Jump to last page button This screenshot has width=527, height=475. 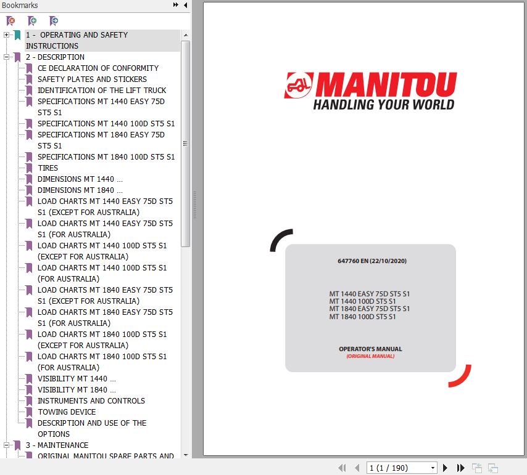coord(461,468)
